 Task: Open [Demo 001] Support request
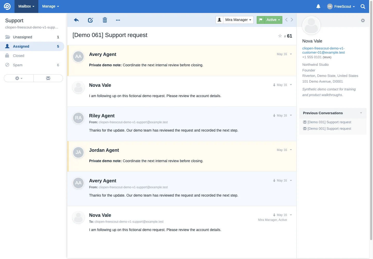(x=329, y=128)
